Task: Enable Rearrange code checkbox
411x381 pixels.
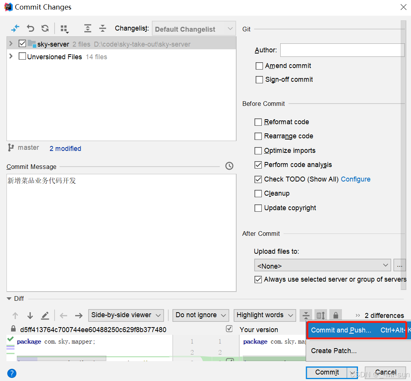Action: (x=258, y=136)
